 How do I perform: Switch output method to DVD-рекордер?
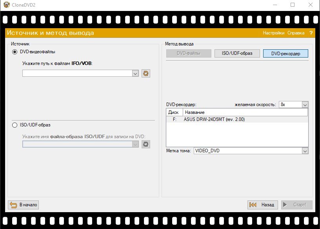(285, 53)
